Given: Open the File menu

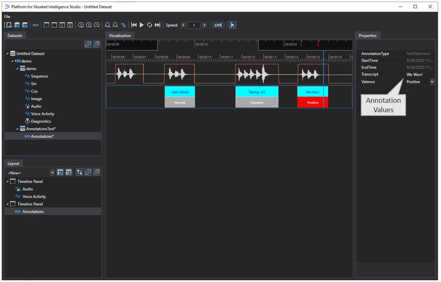Looking at the screenshot, I should tap(7, 16).
